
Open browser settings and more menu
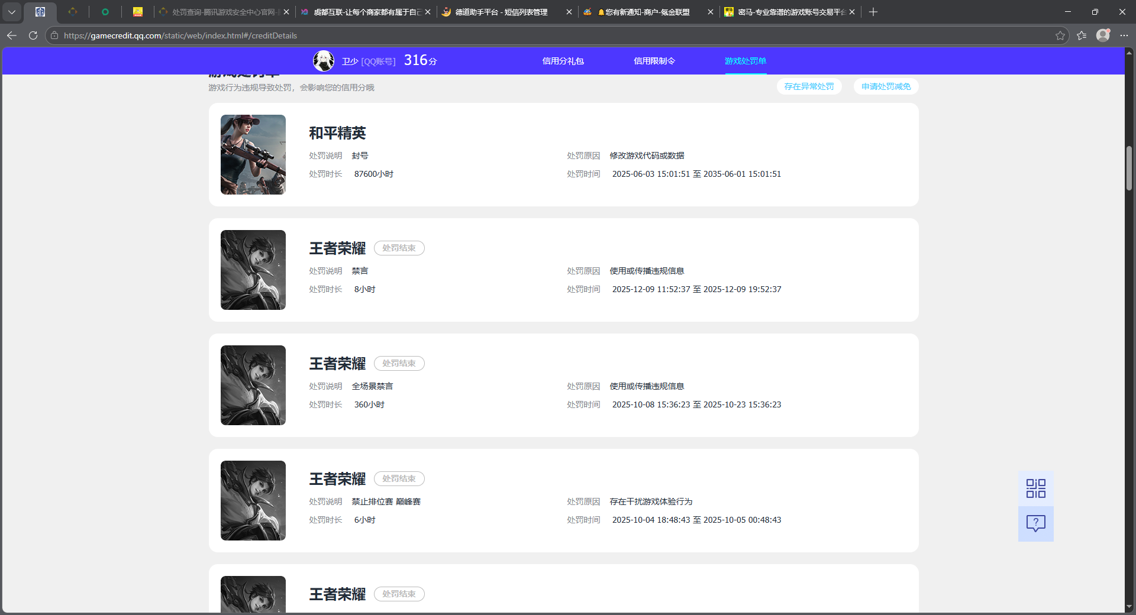(1124, 35)
